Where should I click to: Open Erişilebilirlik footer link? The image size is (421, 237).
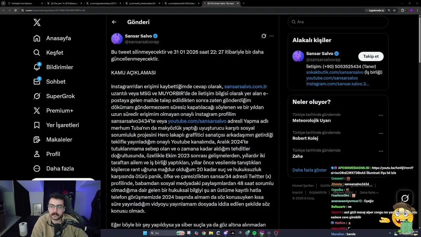point(318,193)
